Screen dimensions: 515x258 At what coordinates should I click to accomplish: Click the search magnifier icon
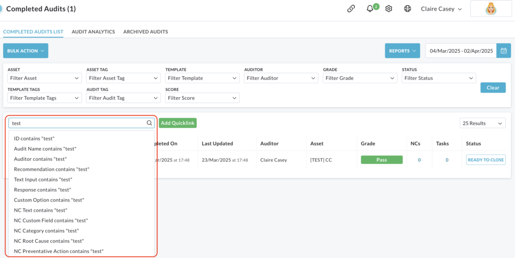(149, 123)
